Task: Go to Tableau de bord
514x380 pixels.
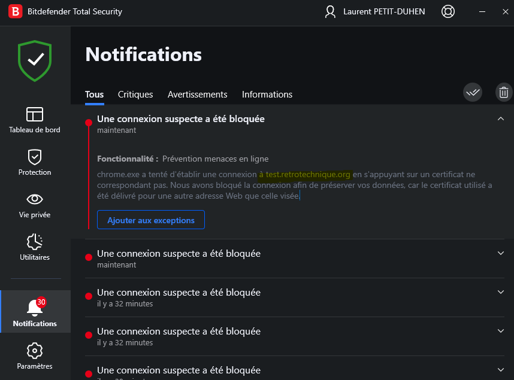Action: (35, 120)
